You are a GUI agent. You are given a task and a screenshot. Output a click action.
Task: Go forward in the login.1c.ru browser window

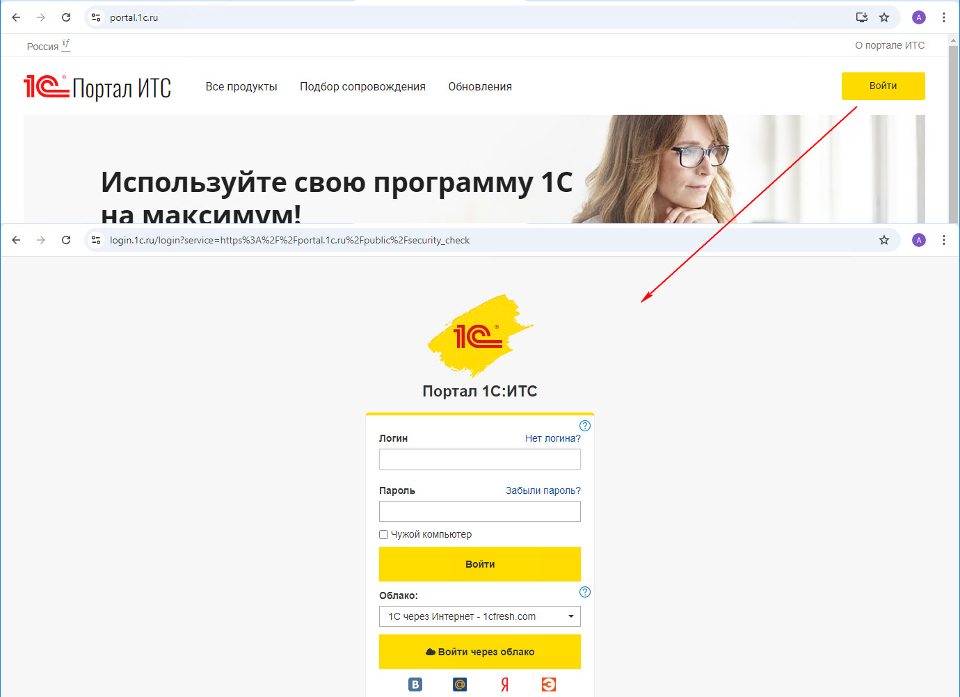coord(41,240)
